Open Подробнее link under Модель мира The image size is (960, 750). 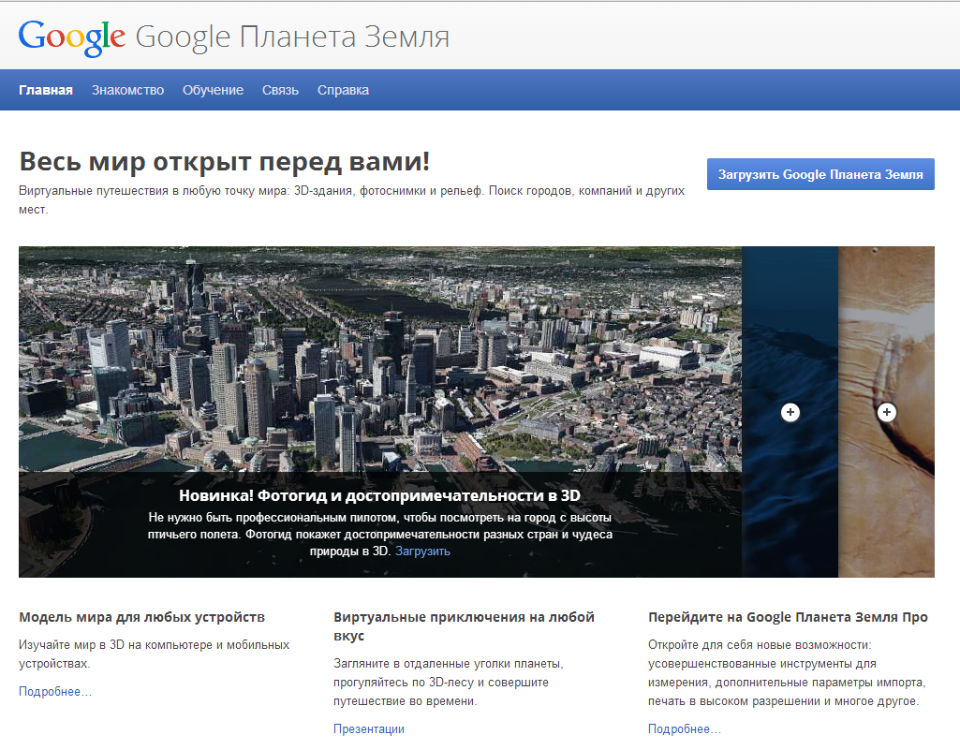55,691
